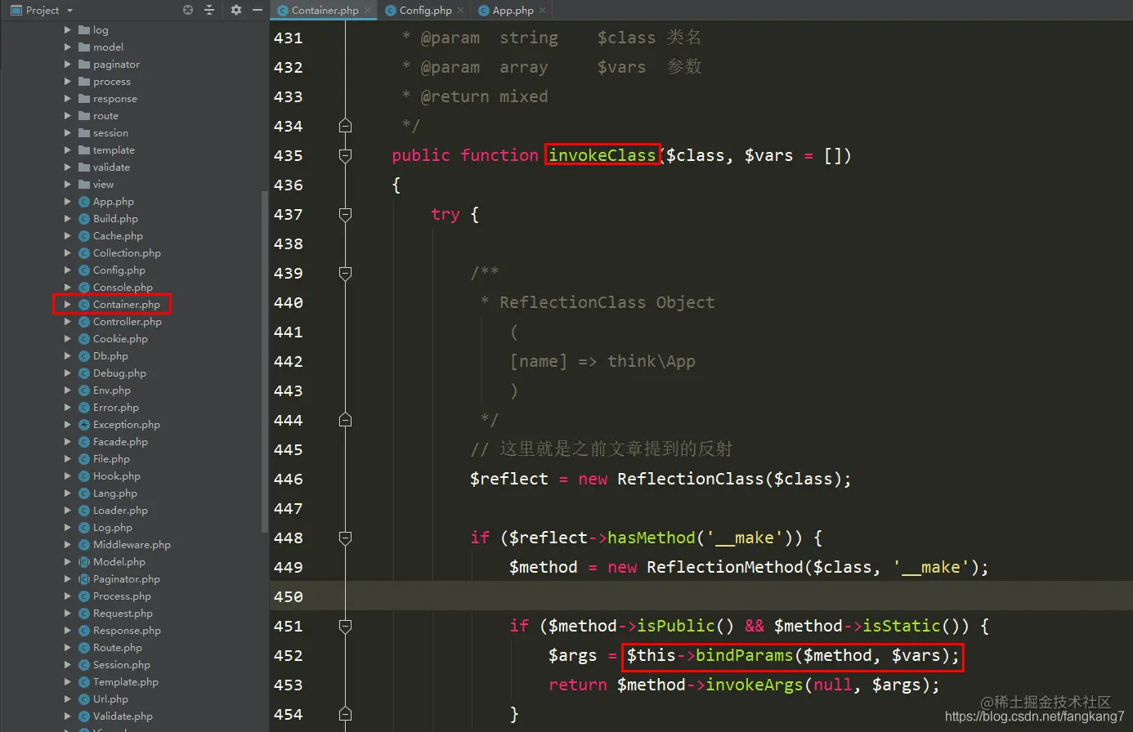Screen dimensions: 1133x732
Task: Expand the paginator folder arrow
Action: [68, 65]
